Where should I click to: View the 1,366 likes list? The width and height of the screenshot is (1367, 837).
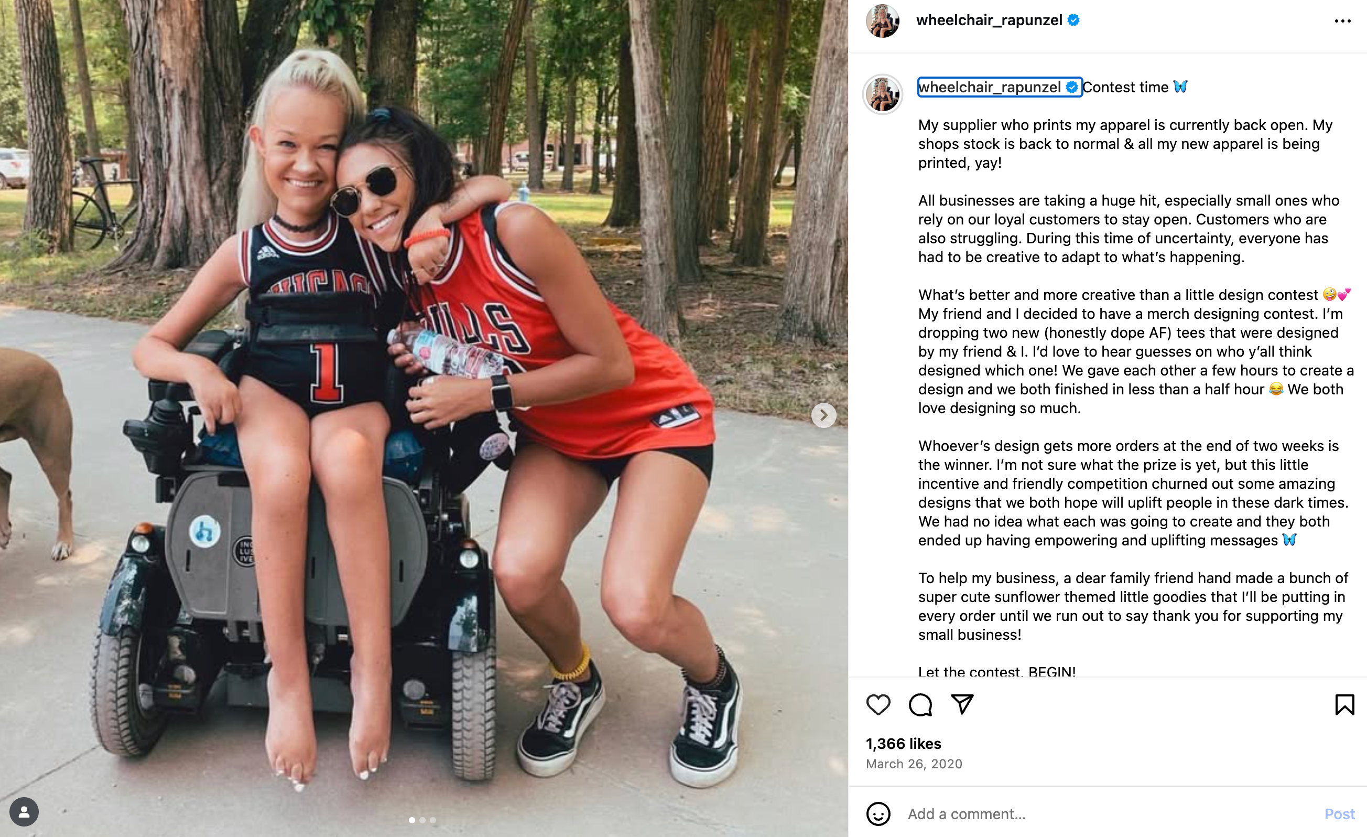pyautogui.click(x=903, y=744)
